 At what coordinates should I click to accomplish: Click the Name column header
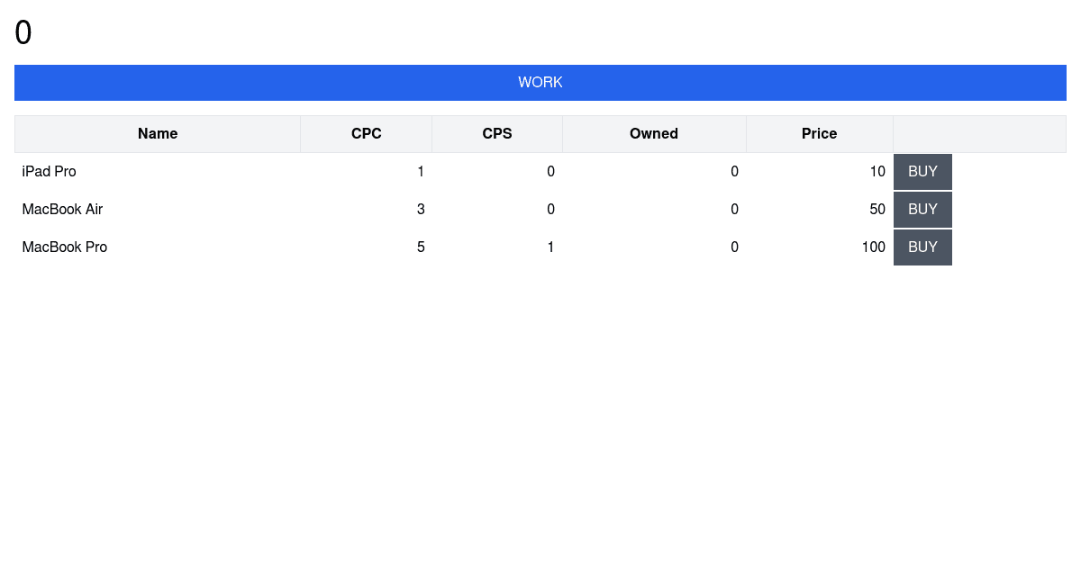158,134
